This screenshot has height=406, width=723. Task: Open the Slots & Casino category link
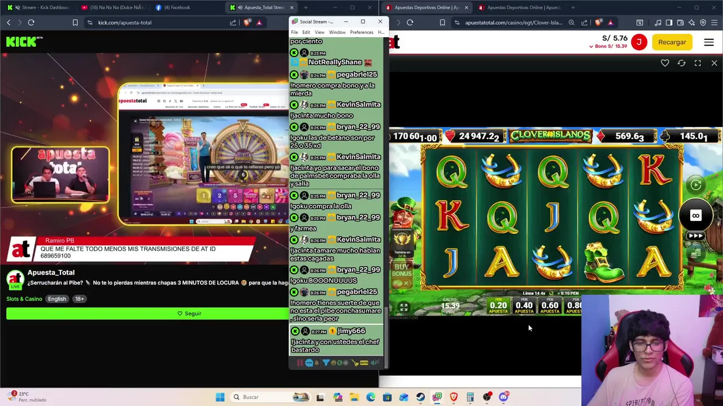click(x=24, y=299)
